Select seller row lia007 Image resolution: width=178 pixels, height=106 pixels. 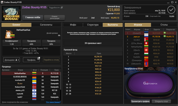(x=31, y=97)
